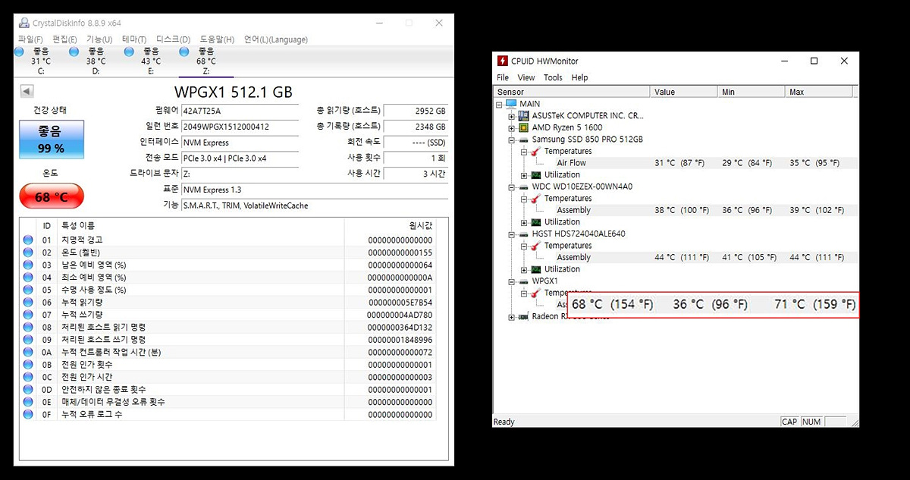Collapse the WDC WD10EZEX-00WN4A0 node
This screenshot has width=910, height=480.
pos(512,187)
